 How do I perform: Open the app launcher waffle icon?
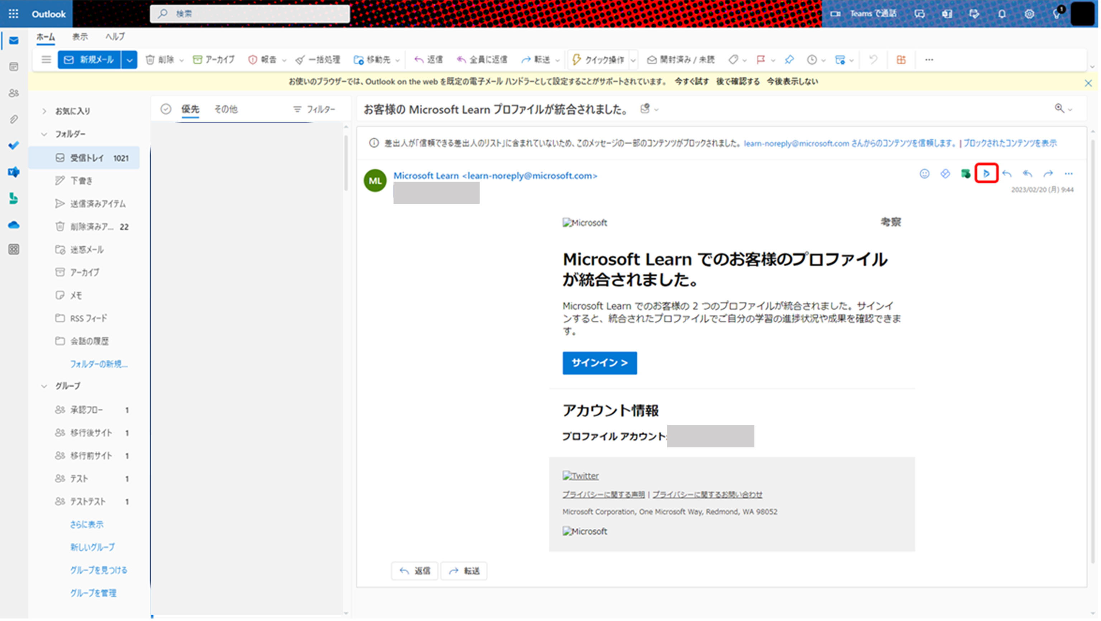click(x=13, y=14)
